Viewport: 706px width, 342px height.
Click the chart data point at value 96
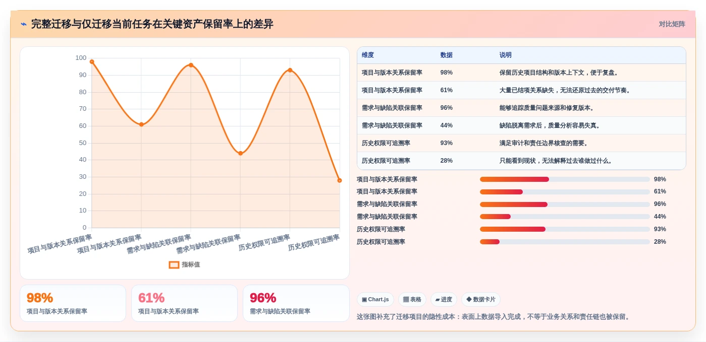coord(191,65)
